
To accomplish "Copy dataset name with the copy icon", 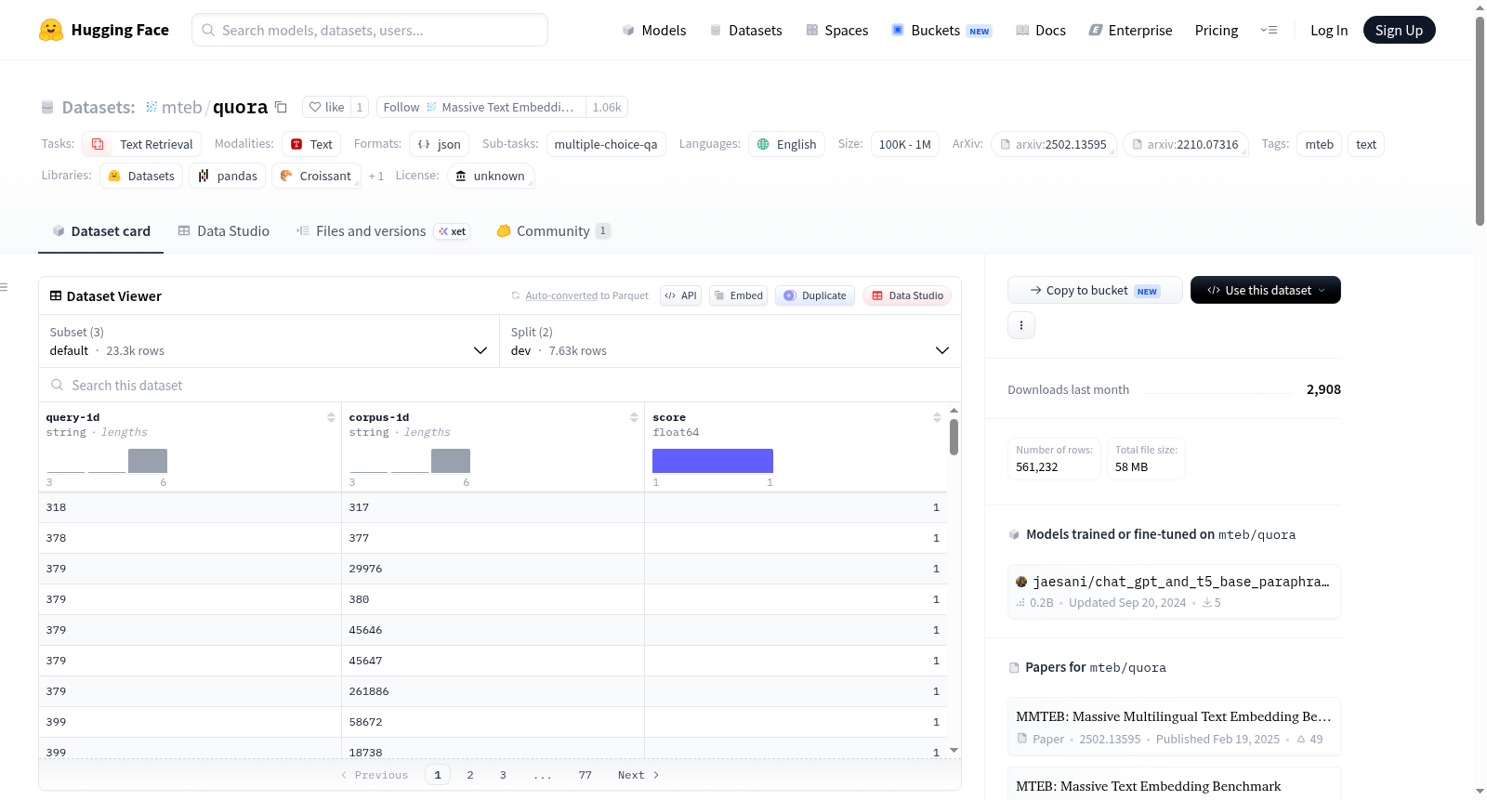I will pos(281,107).
